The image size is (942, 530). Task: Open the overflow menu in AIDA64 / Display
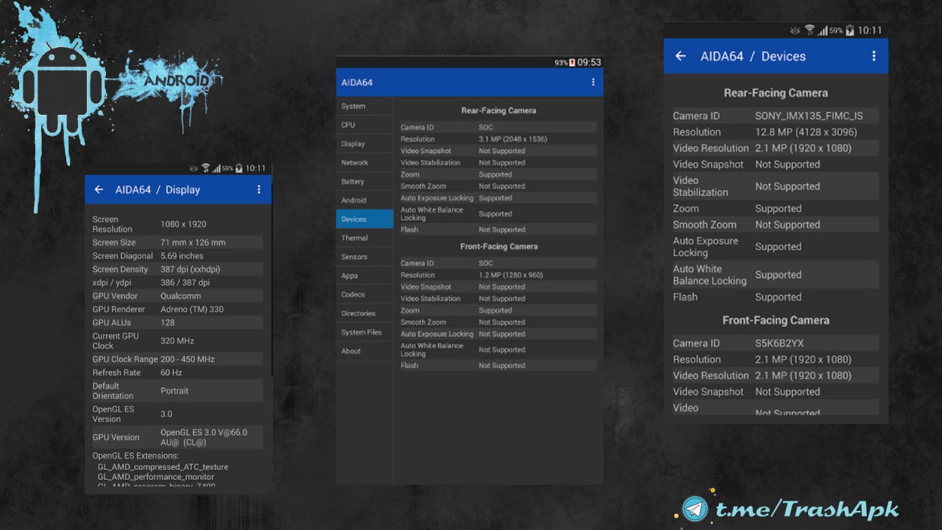[x=259, y=189]
